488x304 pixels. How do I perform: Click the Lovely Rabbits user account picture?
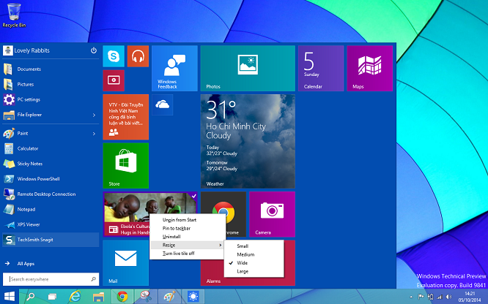tap(8, 50)
